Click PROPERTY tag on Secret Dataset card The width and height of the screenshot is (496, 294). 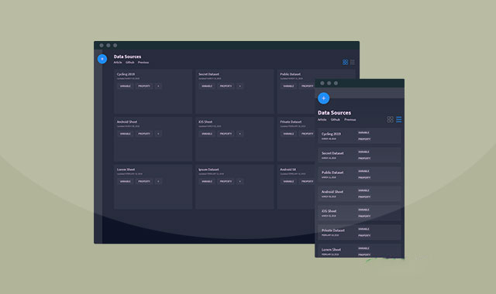click(x=226, y=86)
